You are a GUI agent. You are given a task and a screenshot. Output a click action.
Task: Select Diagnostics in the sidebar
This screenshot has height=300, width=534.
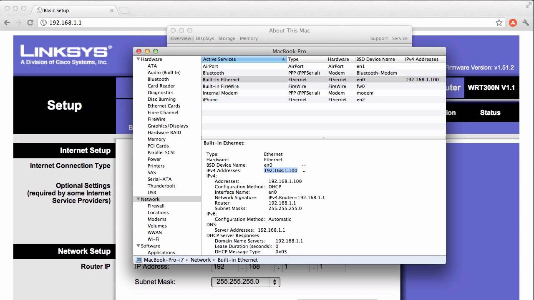pyautogui.click(x=160, y=92)
